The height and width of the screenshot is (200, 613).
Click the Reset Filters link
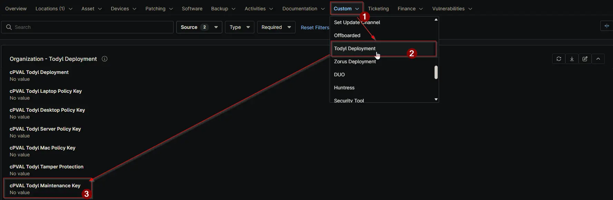click(315, 27)
